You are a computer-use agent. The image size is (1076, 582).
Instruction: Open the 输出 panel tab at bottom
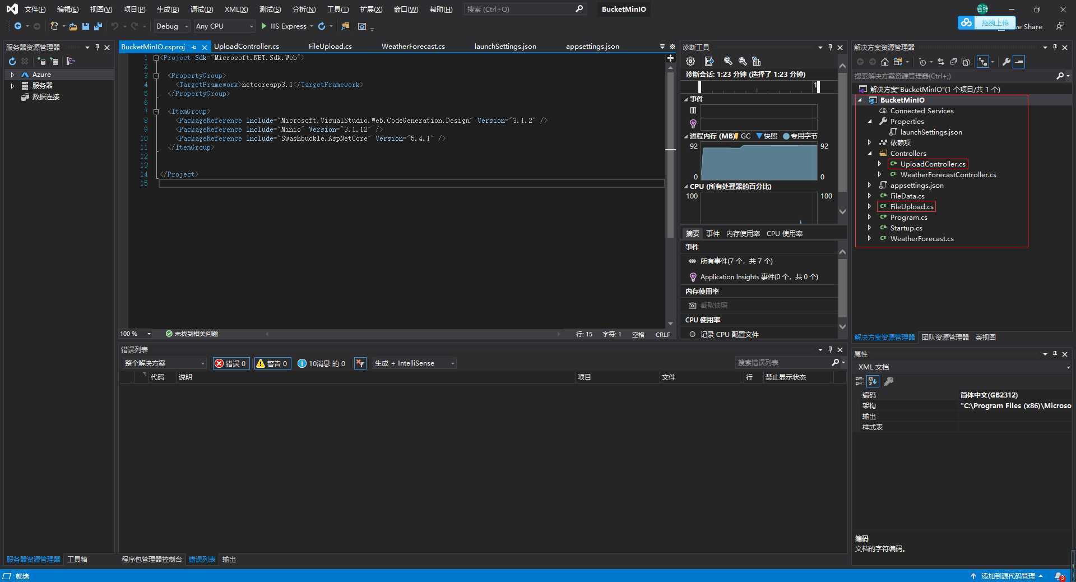click(229, 560)
